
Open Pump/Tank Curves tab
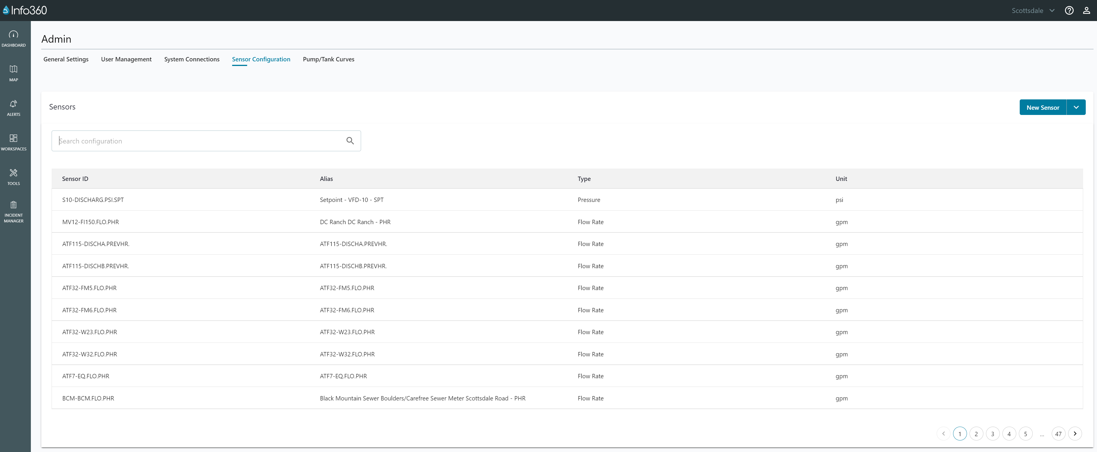[328, 59]
